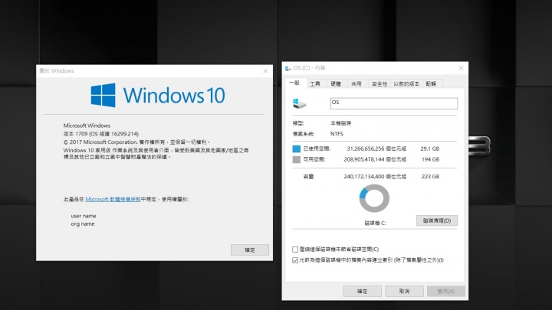Uncheck the allow file indexing checkbox
The height and width of the screenshot is (310, 552).
tap(295, 260)
